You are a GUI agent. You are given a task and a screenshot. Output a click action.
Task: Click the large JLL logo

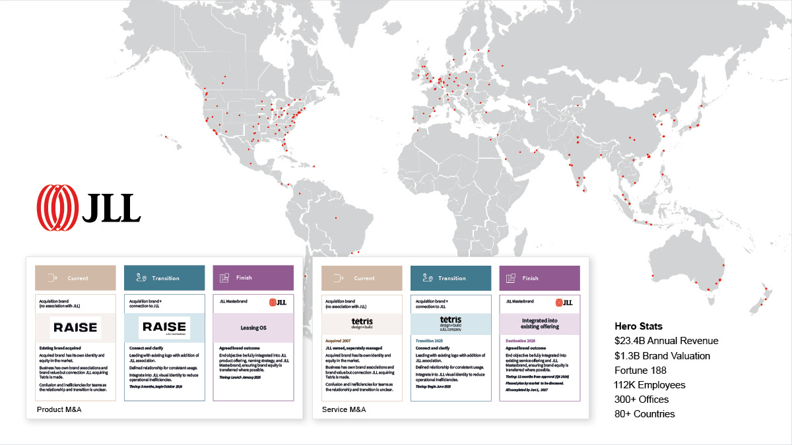88,208
